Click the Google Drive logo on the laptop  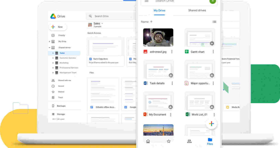53,16
